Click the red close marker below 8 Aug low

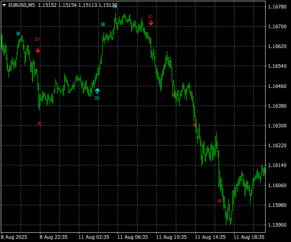click(39, 123)
